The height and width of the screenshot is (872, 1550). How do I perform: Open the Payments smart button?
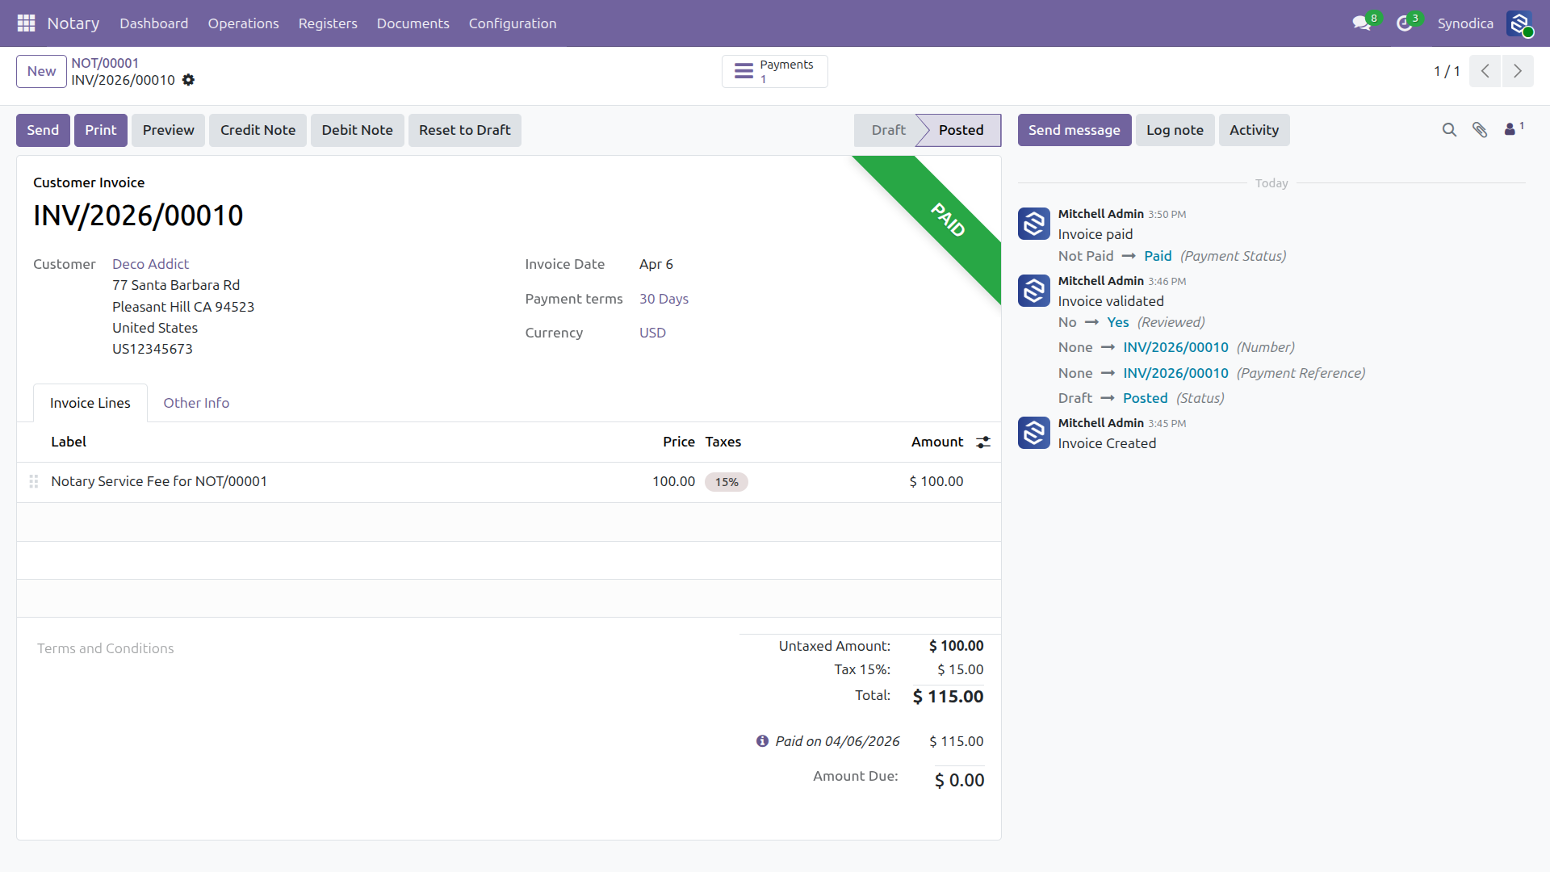pos(774,71)
